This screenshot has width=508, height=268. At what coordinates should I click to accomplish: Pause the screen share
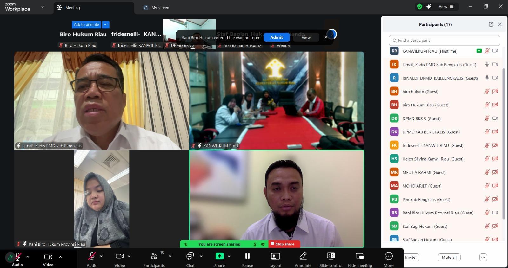pos(247,256)
